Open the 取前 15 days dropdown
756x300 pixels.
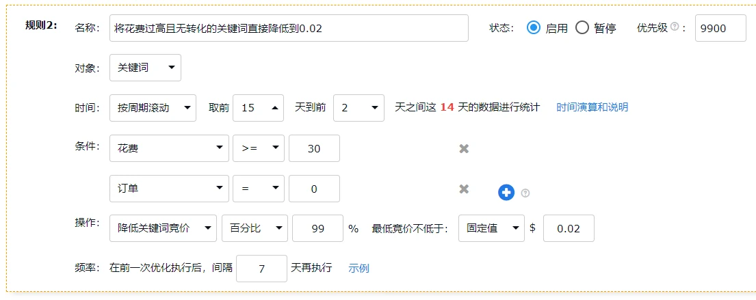click(x=258, y=108)
